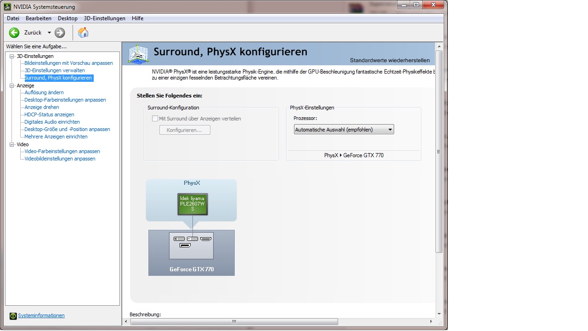The height and width of the screenshot is (331, 588).
Task: Click the first DVI port icon on GTX 770
Action: 179,239
